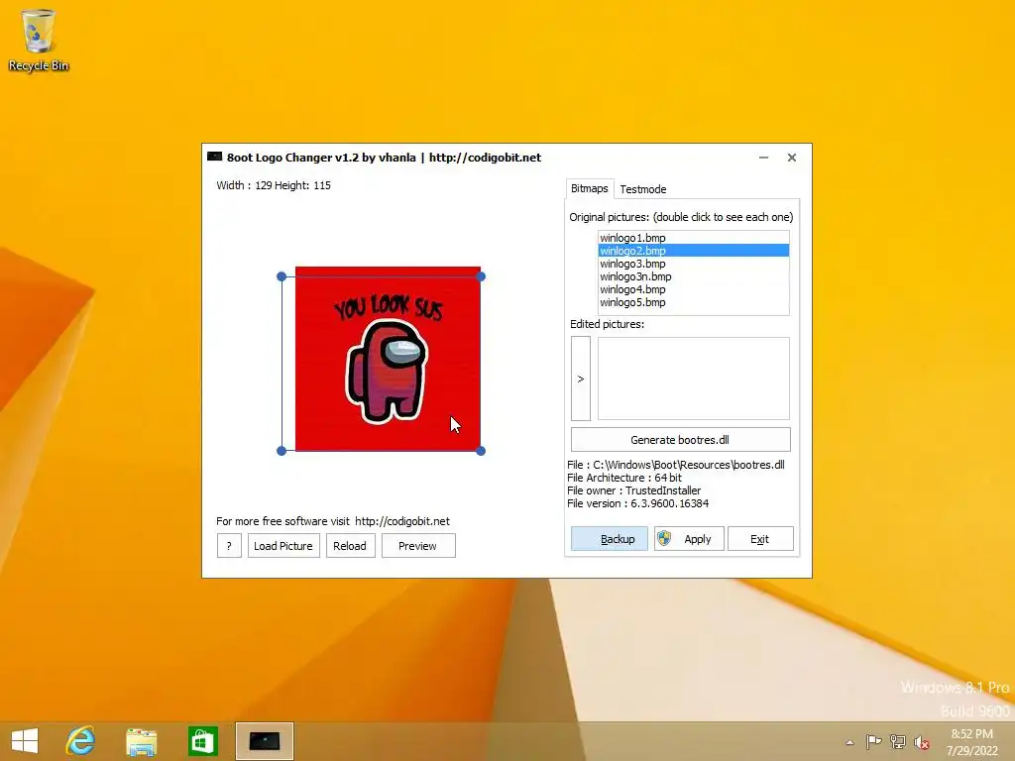Open the Windows Store taskbar icon

point(202,741)
